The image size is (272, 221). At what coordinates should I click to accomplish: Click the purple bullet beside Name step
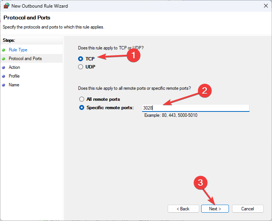(4, 85)
